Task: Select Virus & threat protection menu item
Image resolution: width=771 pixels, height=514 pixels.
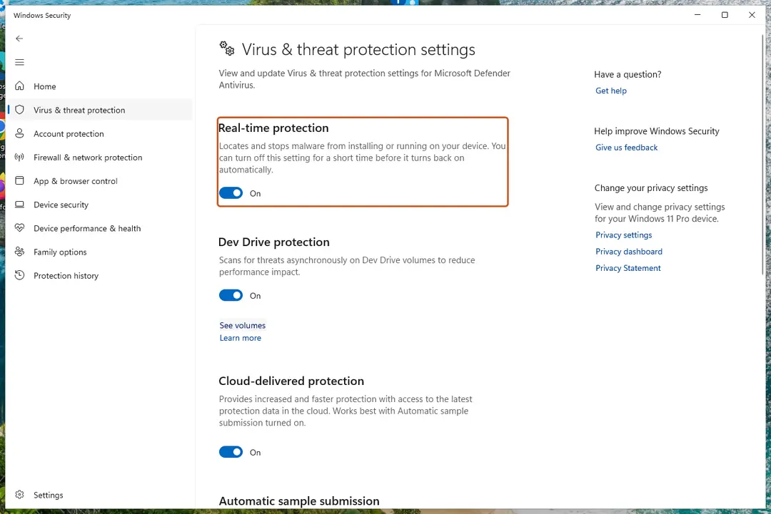Action: tap(100, 110)
